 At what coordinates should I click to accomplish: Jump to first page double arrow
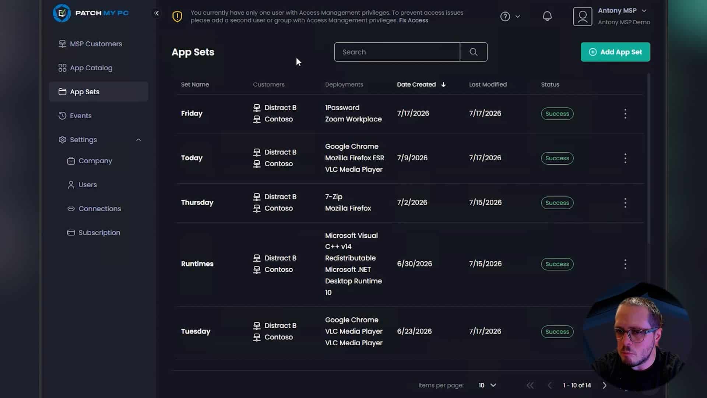pos(530,385)
